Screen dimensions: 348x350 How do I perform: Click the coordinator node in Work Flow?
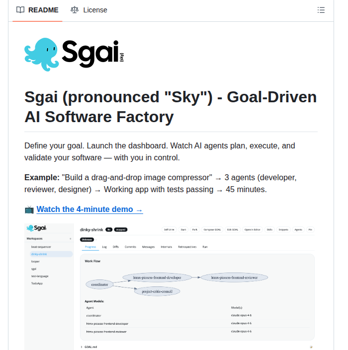[99, 284]
